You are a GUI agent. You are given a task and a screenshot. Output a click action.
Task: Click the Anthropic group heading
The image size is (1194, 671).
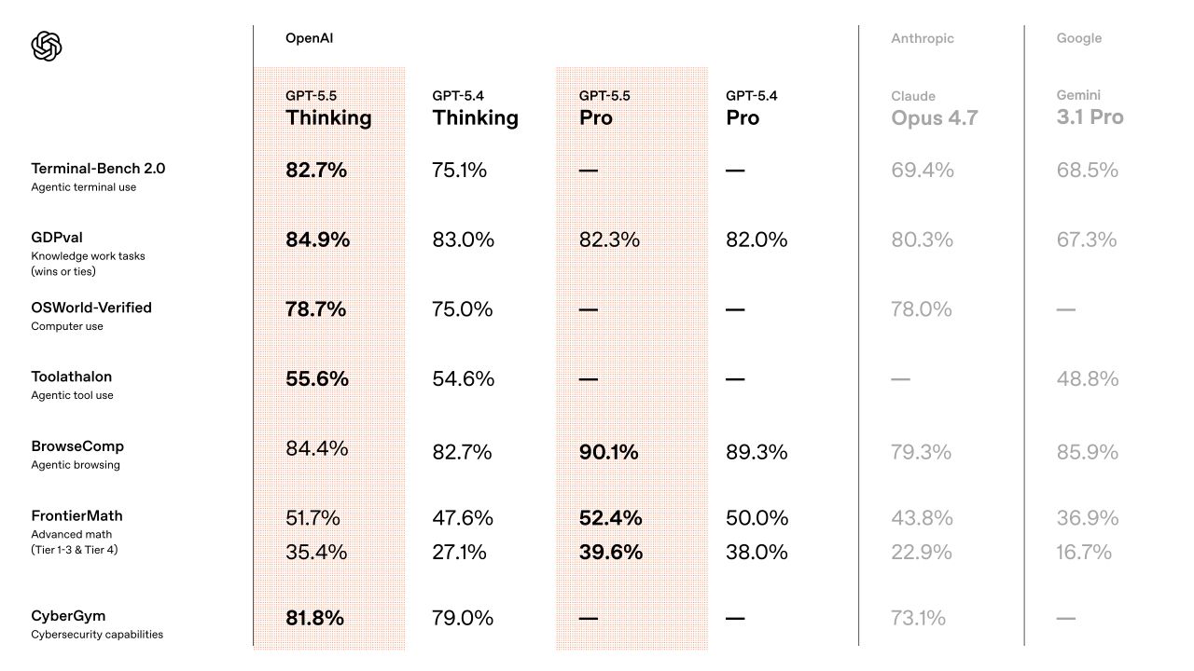(923, 38)
